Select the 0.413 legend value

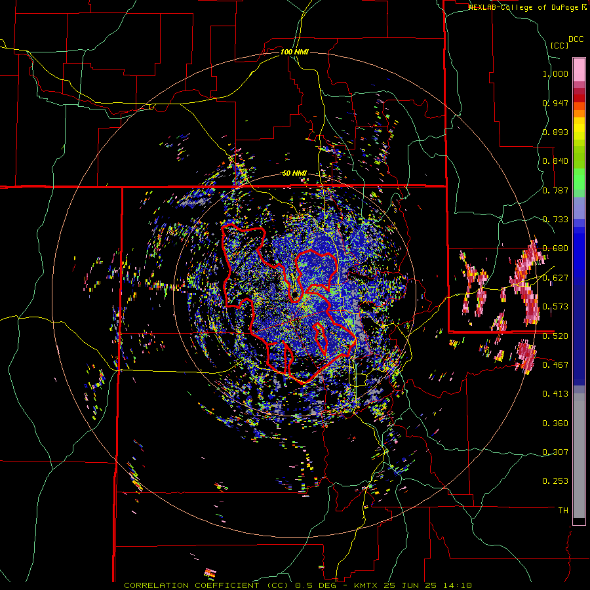coord(555,394)
